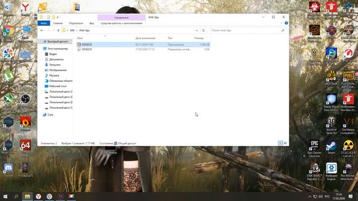This screenshot has width=358, height=201.
Task: Open Средства работы с приложениями tab
Action: click(x=121, y=23)
